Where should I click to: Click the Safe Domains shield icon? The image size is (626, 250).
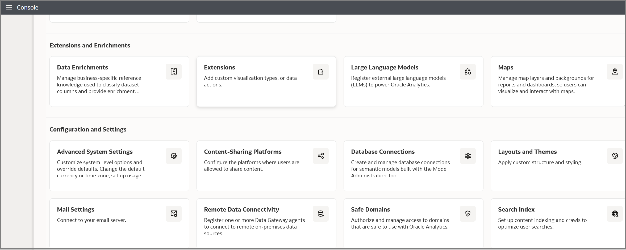click(x=468, y=213)
